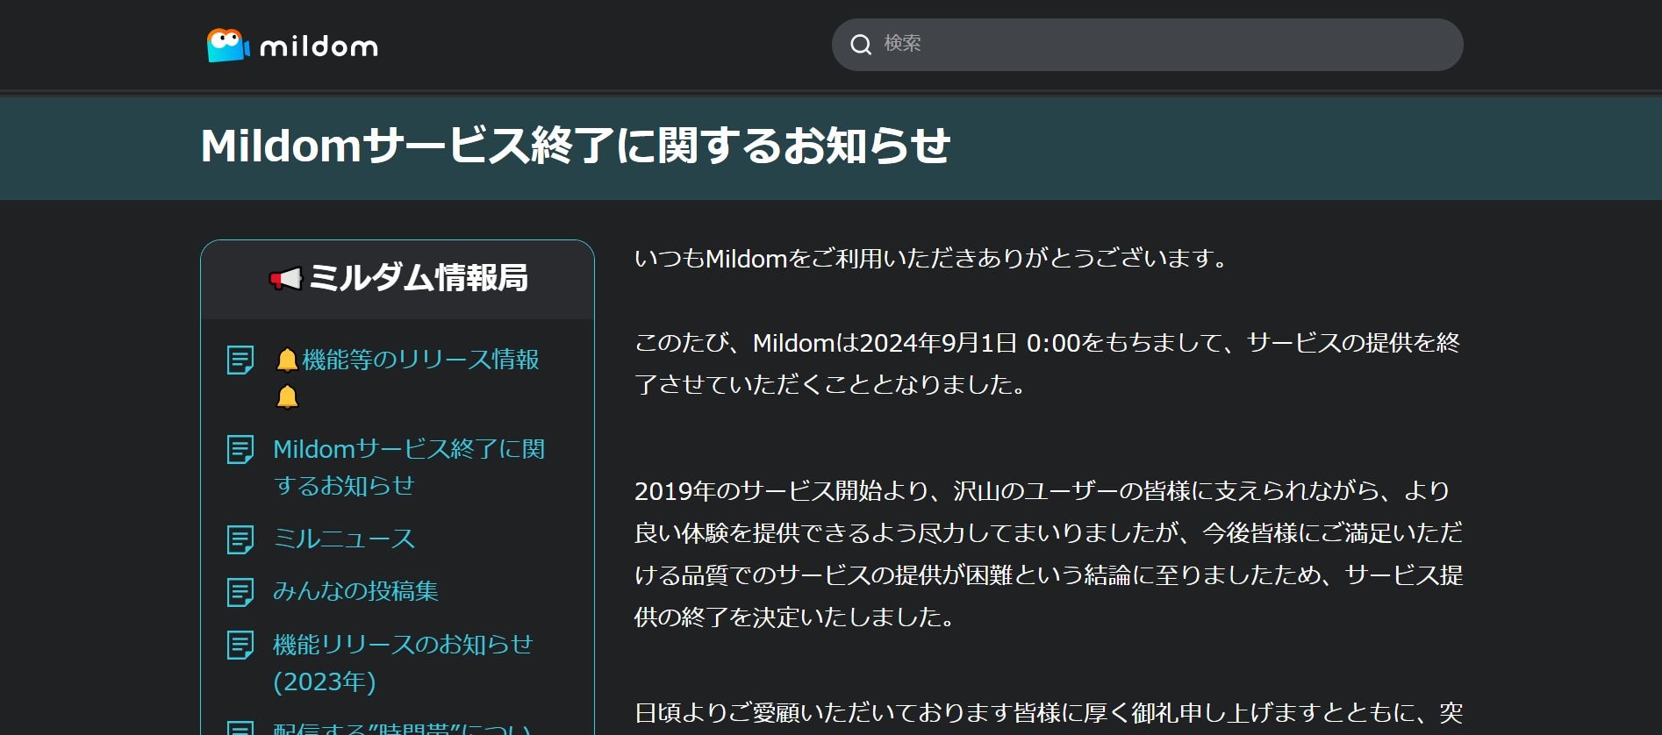This screenshot has width=1662, height=735.
Task: Click the bell emoji below 機能等のリリース情報
Action: click(287, 397)
